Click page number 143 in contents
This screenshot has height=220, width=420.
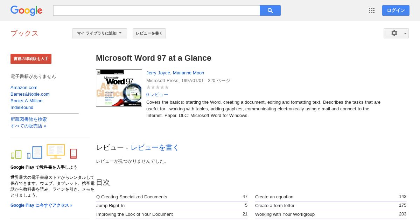point(402,196)
